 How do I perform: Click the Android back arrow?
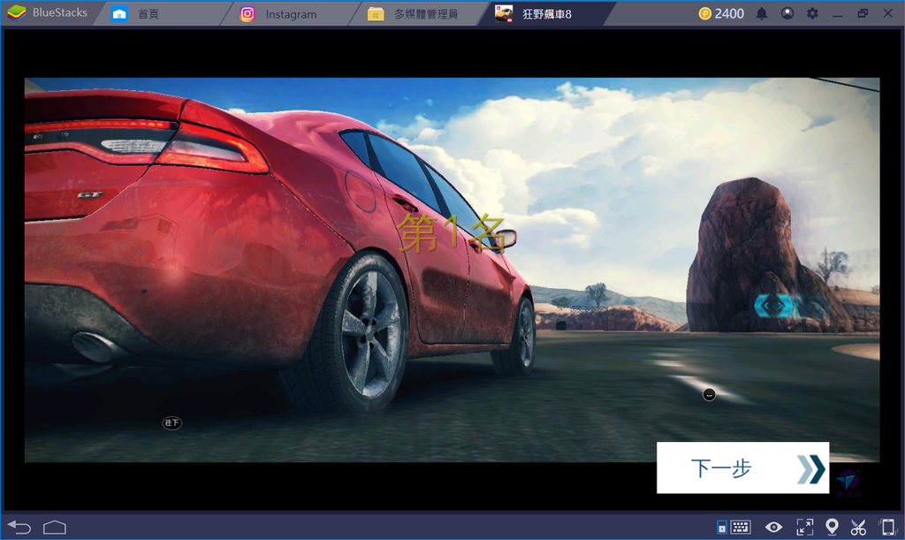(19, 527)
